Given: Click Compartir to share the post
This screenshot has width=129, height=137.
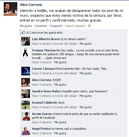Looking at the screenshot, I should tap(56, 26).
